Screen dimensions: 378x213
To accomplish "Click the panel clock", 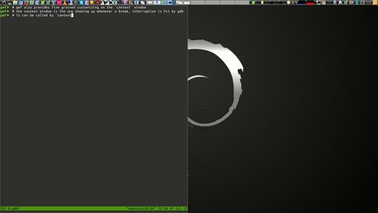I will tap(369, 2).
